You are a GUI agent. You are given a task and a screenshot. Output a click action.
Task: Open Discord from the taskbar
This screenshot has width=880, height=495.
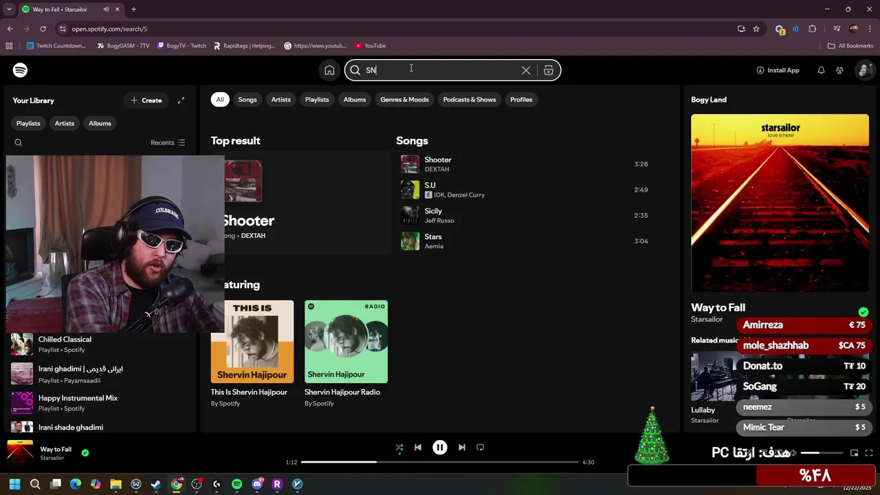coord(257,484)
